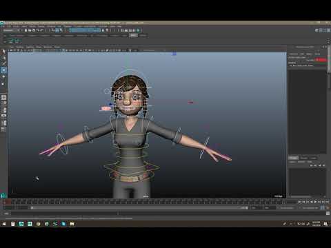331x248 pixels.
Task: Switch to the Render layer tab
Action: [303, 158]
